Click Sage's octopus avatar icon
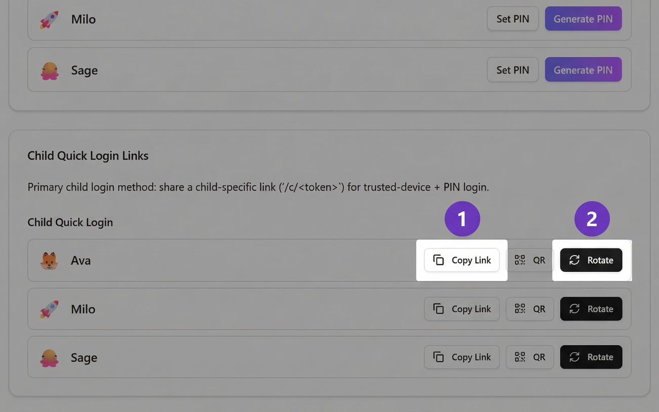 click(49, 357)
